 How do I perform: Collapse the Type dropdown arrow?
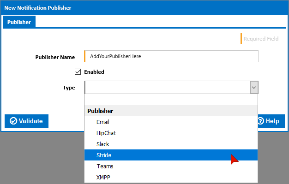click(x=254, y=88)
